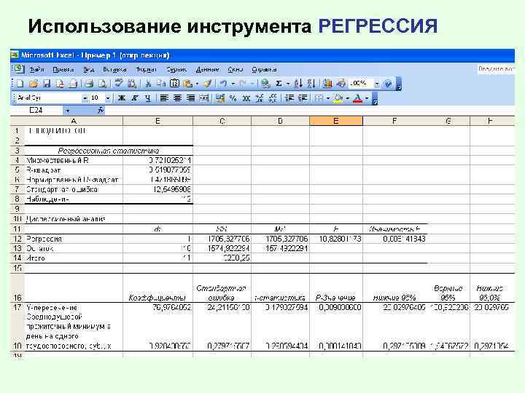Open the Fill Color palette arrow
This screenshot has width=525, height=393.
click(x=348, y=98)
